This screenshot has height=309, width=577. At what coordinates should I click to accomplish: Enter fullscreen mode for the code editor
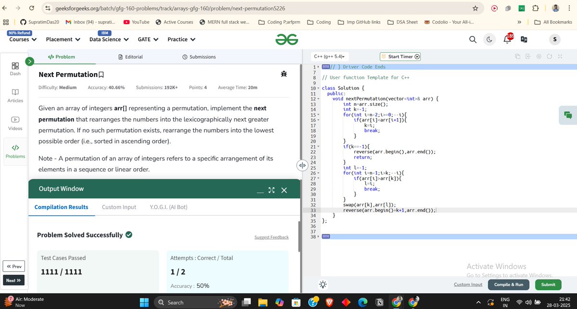point(560,56)
